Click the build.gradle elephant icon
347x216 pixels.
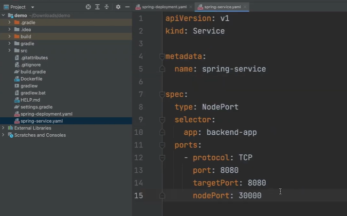(x=17, y=72)
